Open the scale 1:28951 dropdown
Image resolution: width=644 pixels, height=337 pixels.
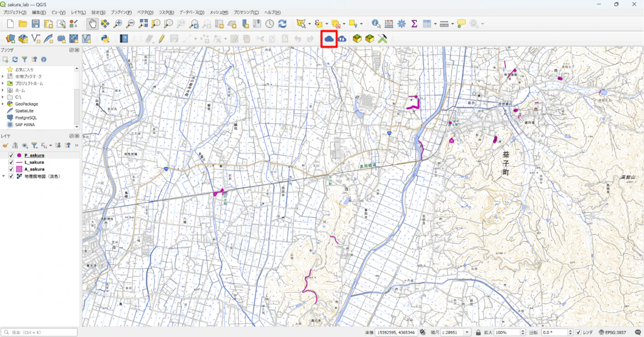tap(467, 332)
